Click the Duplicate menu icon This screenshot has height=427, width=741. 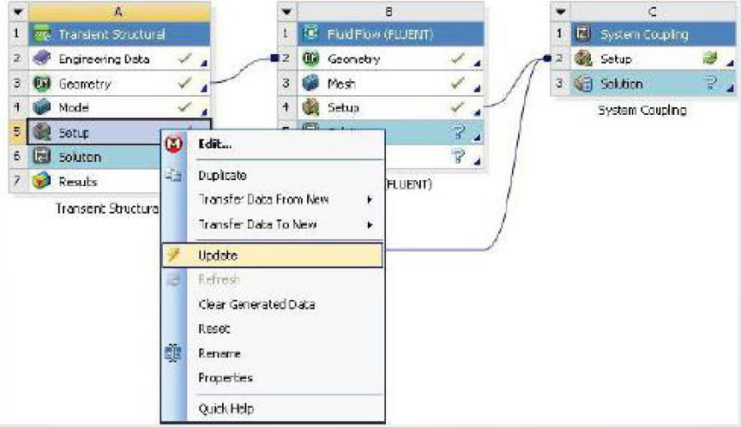[x=173, y=175]
